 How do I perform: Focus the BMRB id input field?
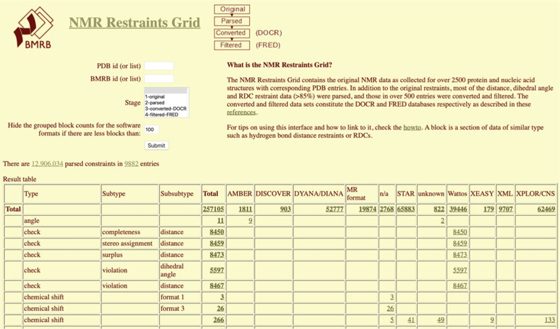tap(159, 79)
